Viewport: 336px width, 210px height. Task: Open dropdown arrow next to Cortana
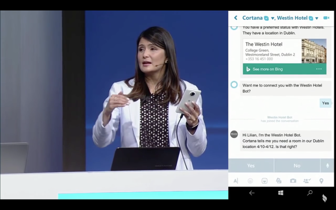click(273, 18)
